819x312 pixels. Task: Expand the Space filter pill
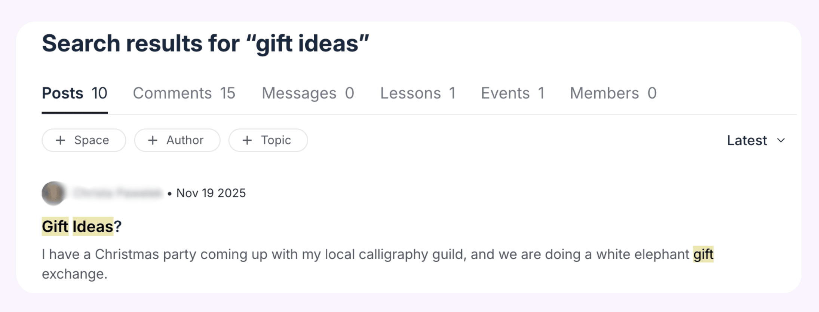(x=84, y=140)
